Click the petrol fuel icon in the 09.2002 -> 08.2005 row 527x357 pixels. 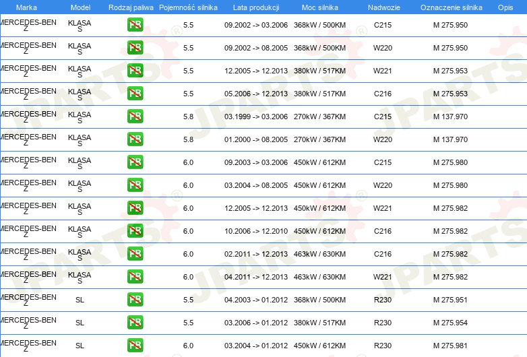tap(135, 48)
